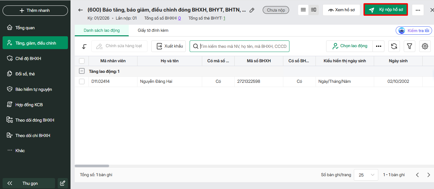Click the Chỉnh sửa hàng loạt button
The height and width of the screenshot is (189, 434).
119,46
